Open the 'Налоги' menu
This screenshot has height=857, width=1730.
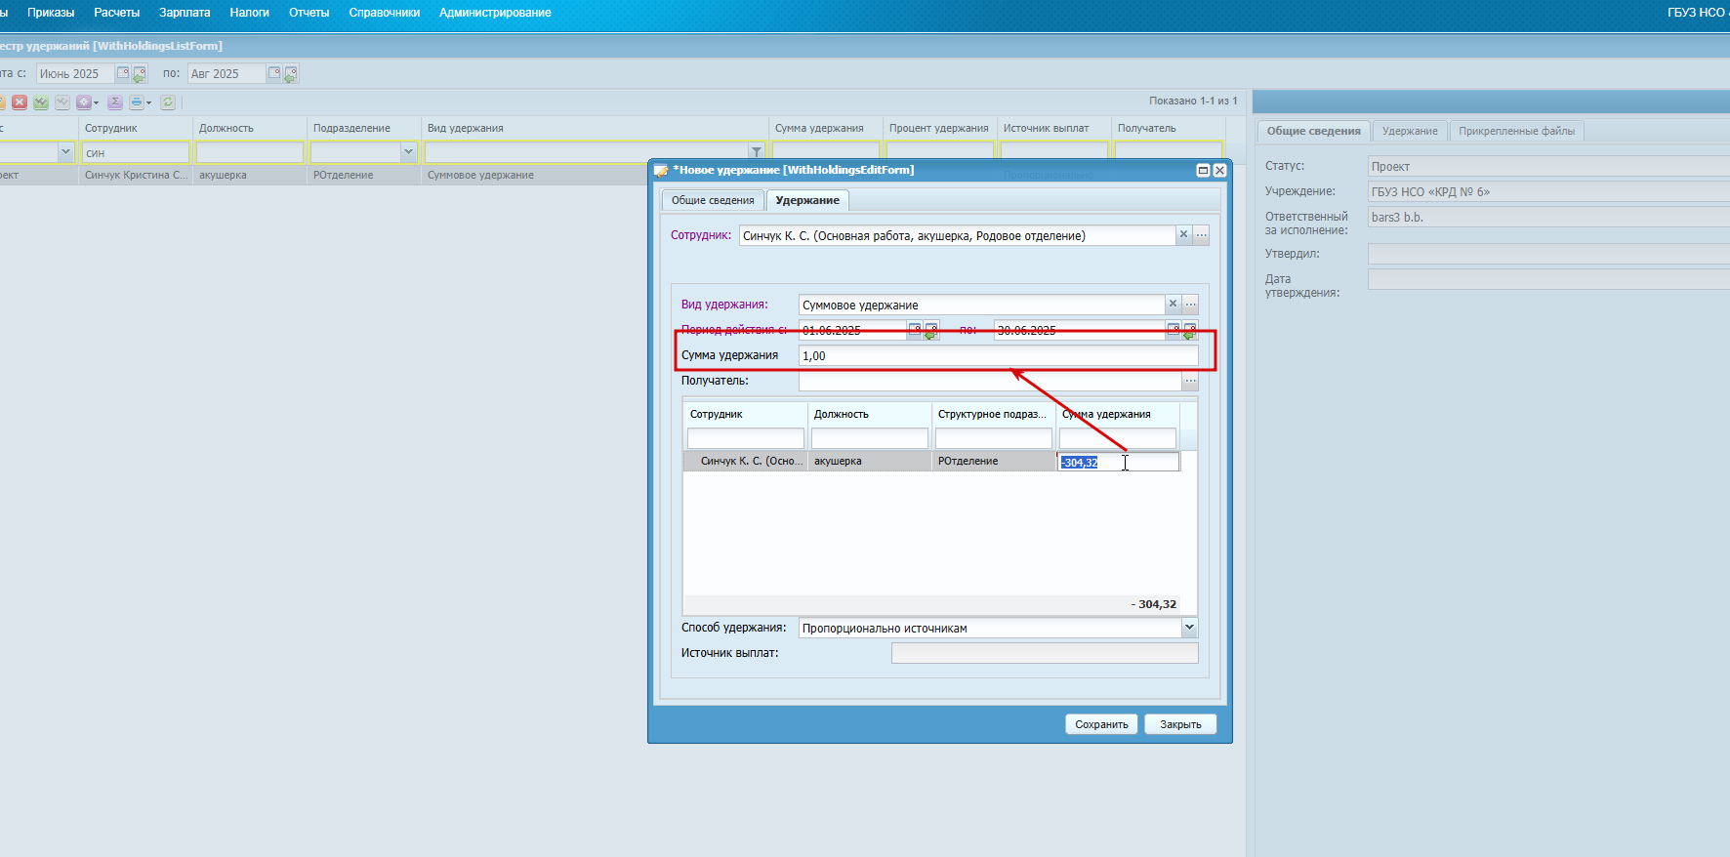tap(249, 13)
